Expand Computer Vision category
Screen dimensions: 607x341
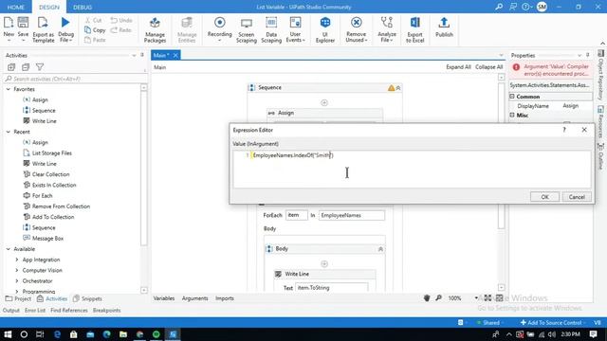click(17, 270)
